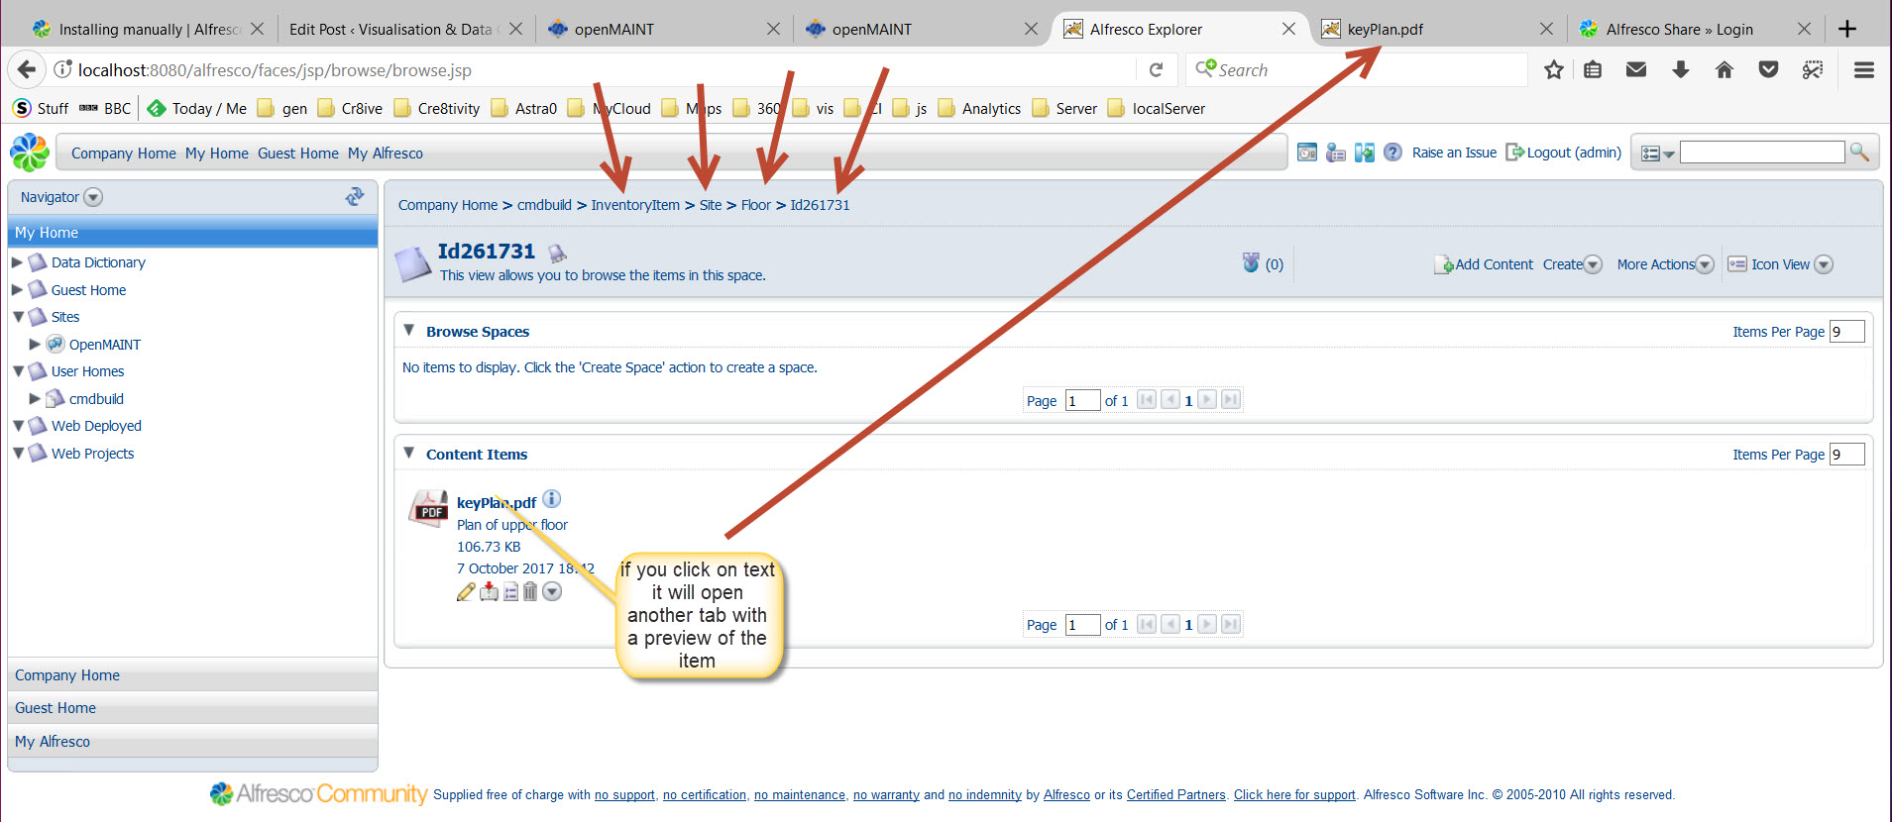Screen dimensions: 1892x822
Task: Click the delete trash icon for keyPlan.pdf
Action: click(530, 591)
